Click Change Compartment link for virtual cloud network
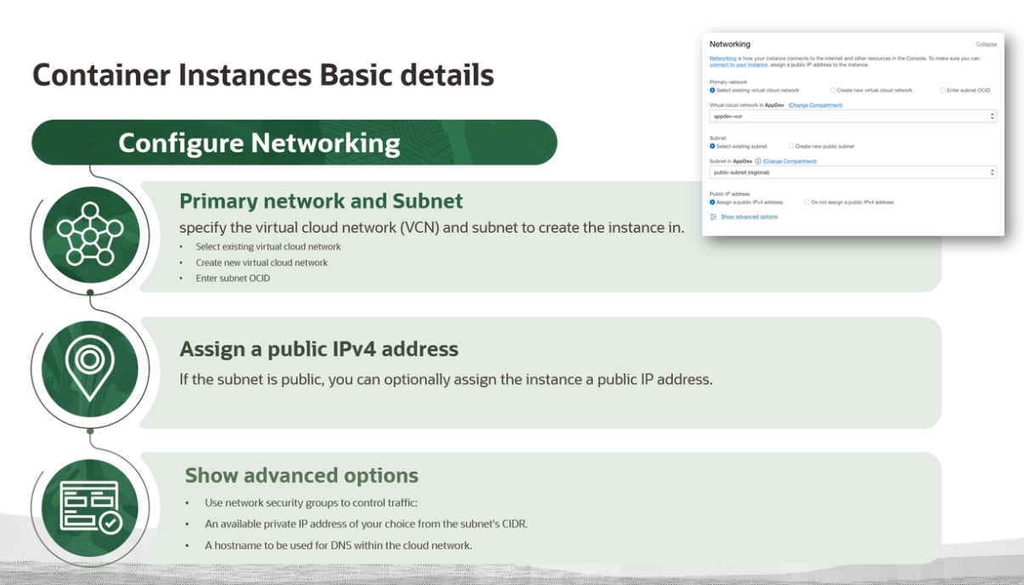Screen dimensions: 1024x585 point(815,105)
